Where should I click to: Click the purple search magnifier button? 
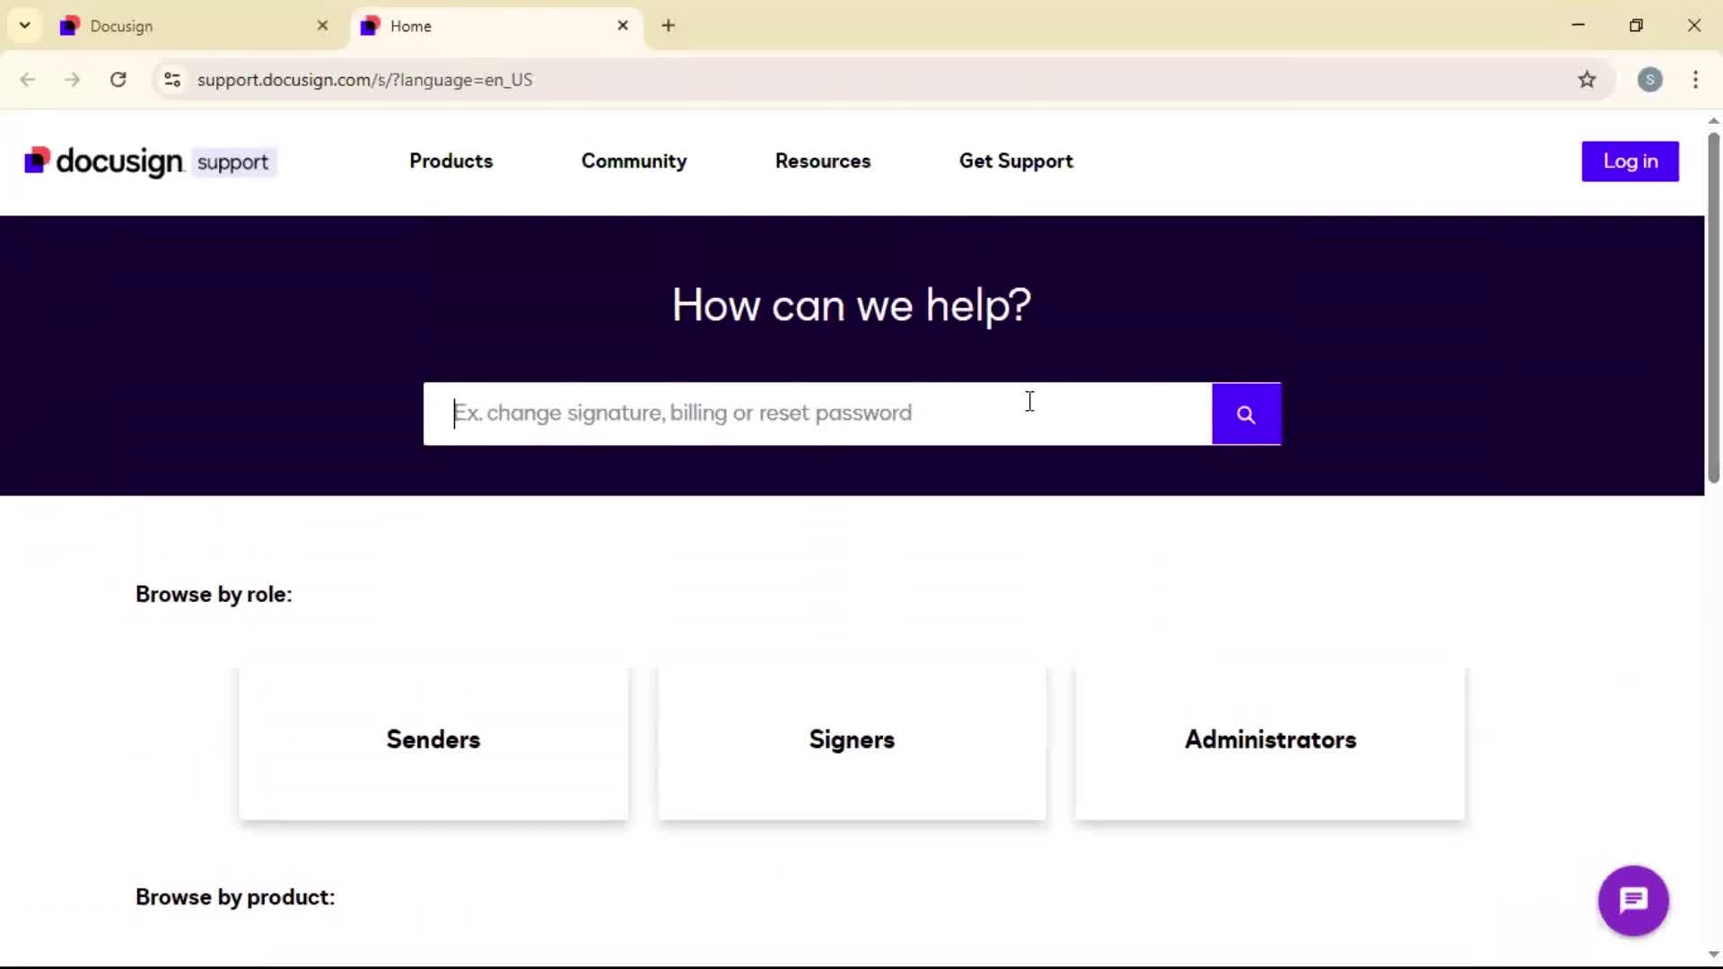click(x=1246, y=414)
